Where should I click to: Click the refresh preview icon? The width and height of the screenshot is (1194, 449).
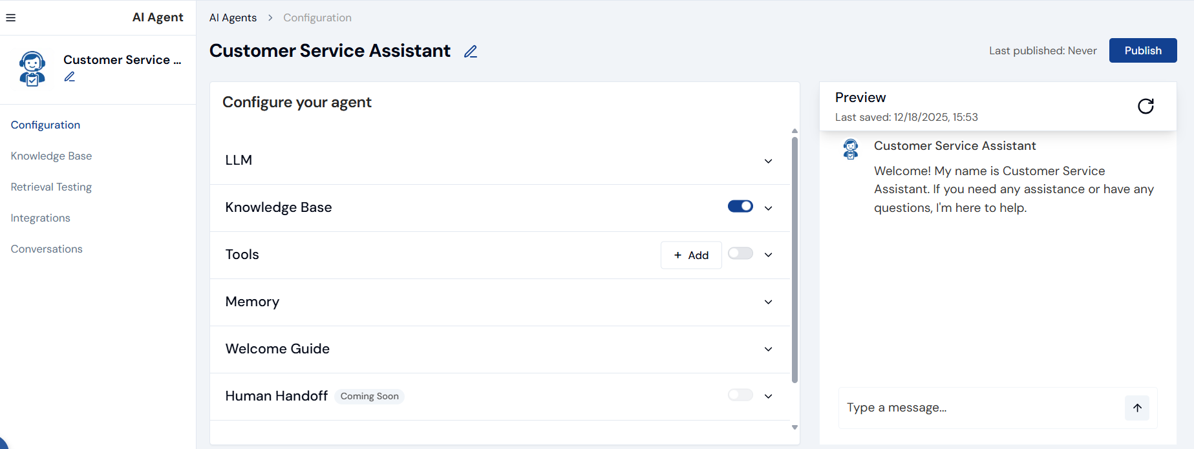tap(1146, 106)
